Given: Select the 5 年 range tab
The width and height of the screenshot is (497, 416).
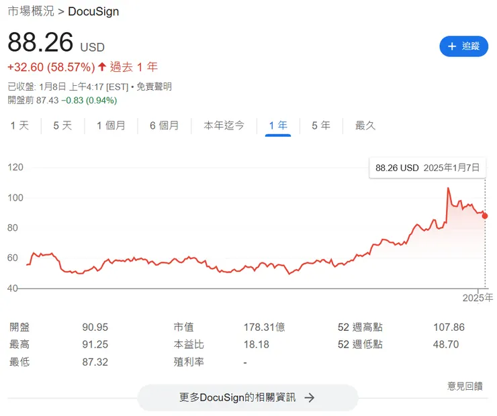Looking at the screenshot, I should click(x=321, y=125).
